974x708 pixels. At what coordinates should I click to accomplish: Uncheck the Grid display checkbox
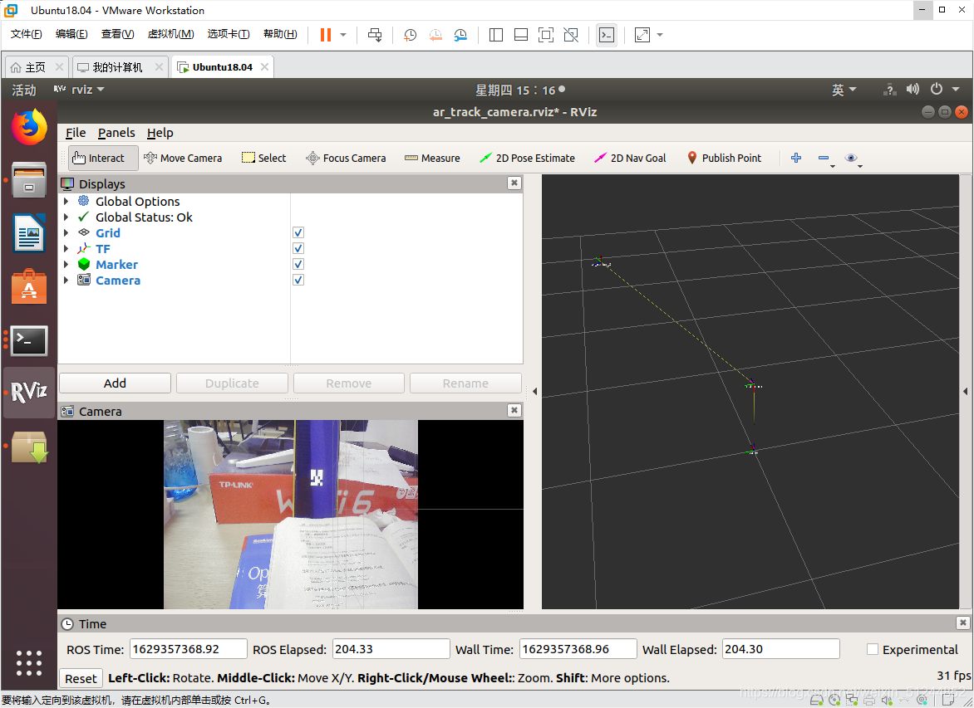[298, 232]
